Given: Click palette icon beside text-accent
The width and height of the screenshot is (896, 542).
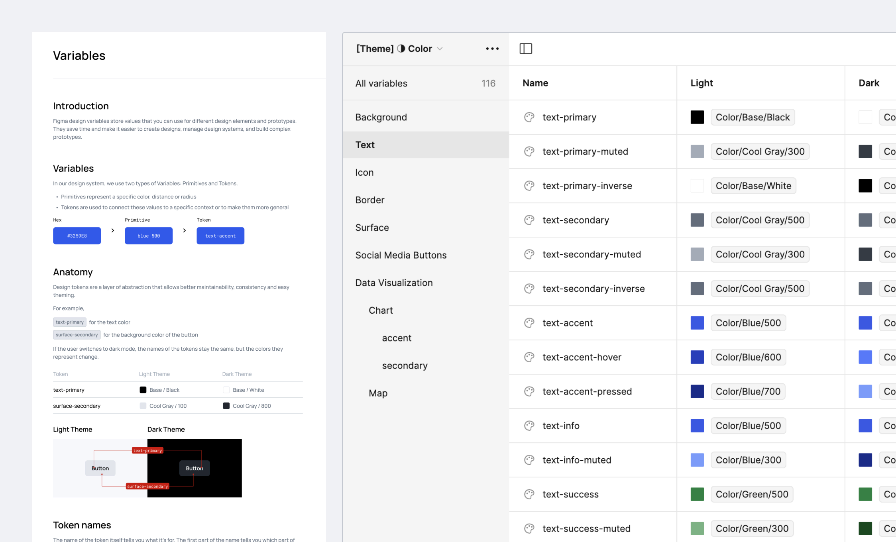Looking at the screenshot, I should tap(529, 323).
